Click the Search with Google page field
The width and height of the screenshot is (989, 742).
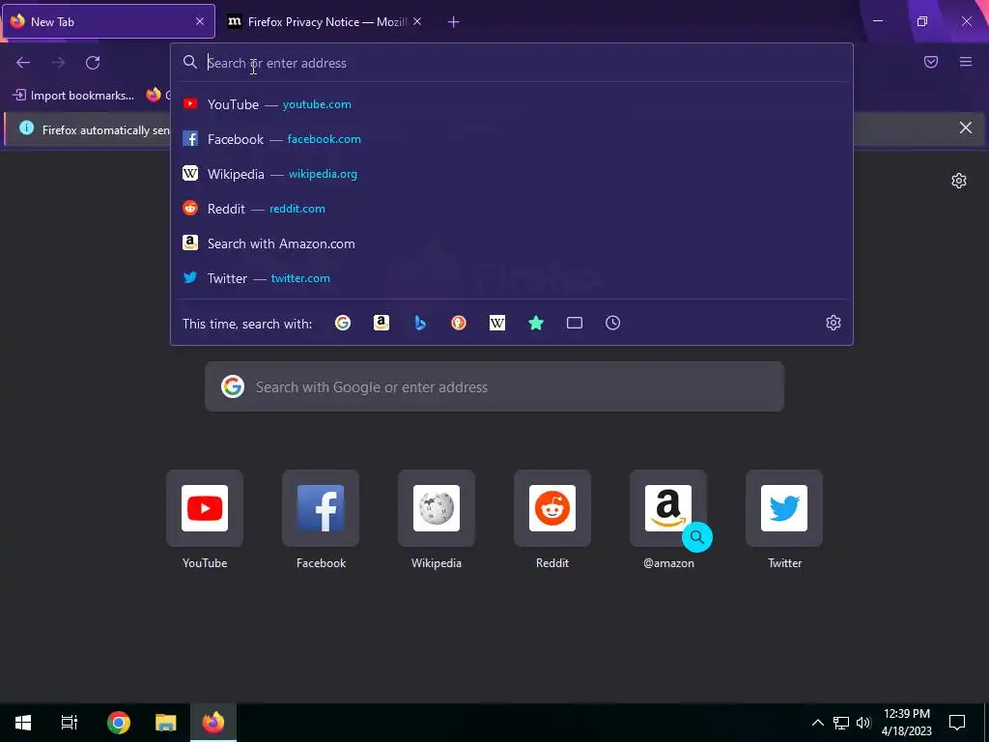pyautogui.click(x=494, y=386)
